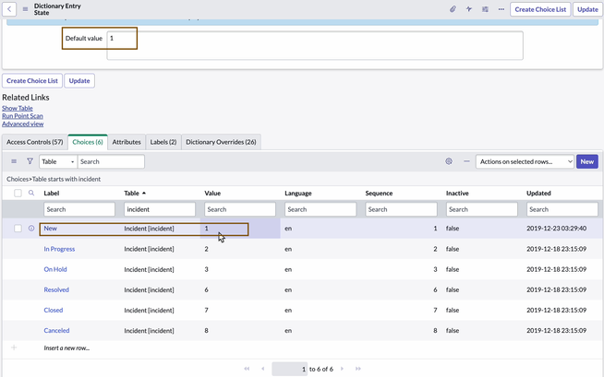The height and width of the screenshot is (377, 604).
Task: Click Create Choice List below the form
Action: 32,81
